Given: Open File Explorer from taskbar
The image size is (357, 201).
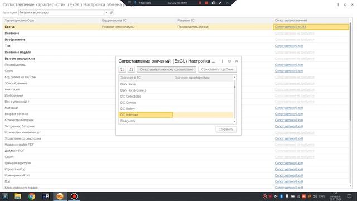Looking at the screenshot, I should click(17, 196).
